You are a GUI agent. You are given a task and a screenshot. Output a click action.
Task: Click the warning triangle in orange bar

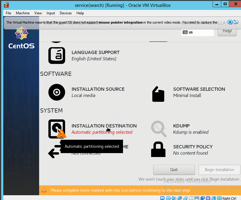[44, 190]
